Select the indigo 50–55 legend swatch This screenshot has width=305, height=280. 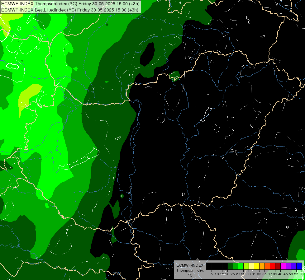294,266
